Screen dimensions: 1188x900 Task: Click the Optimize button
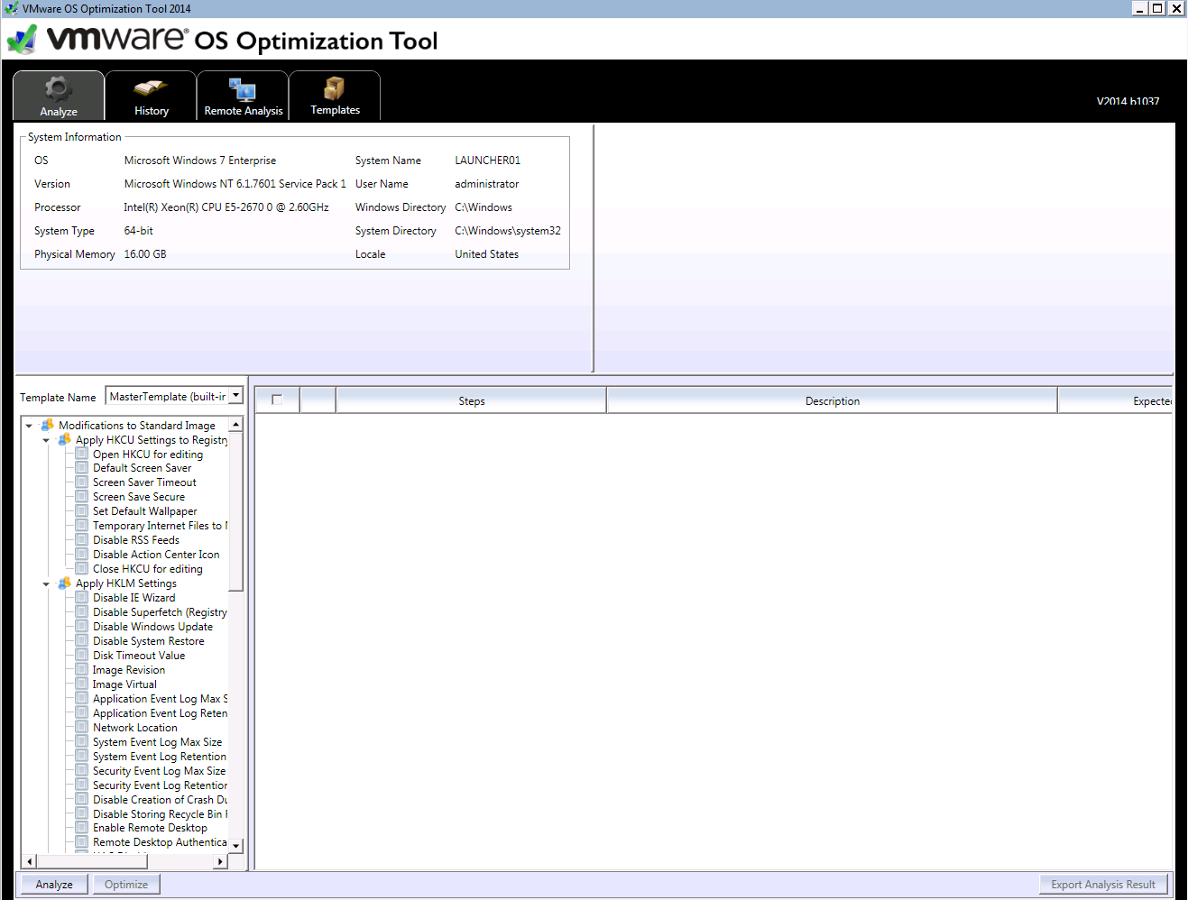pyautogui.click(x=125, y=884)
